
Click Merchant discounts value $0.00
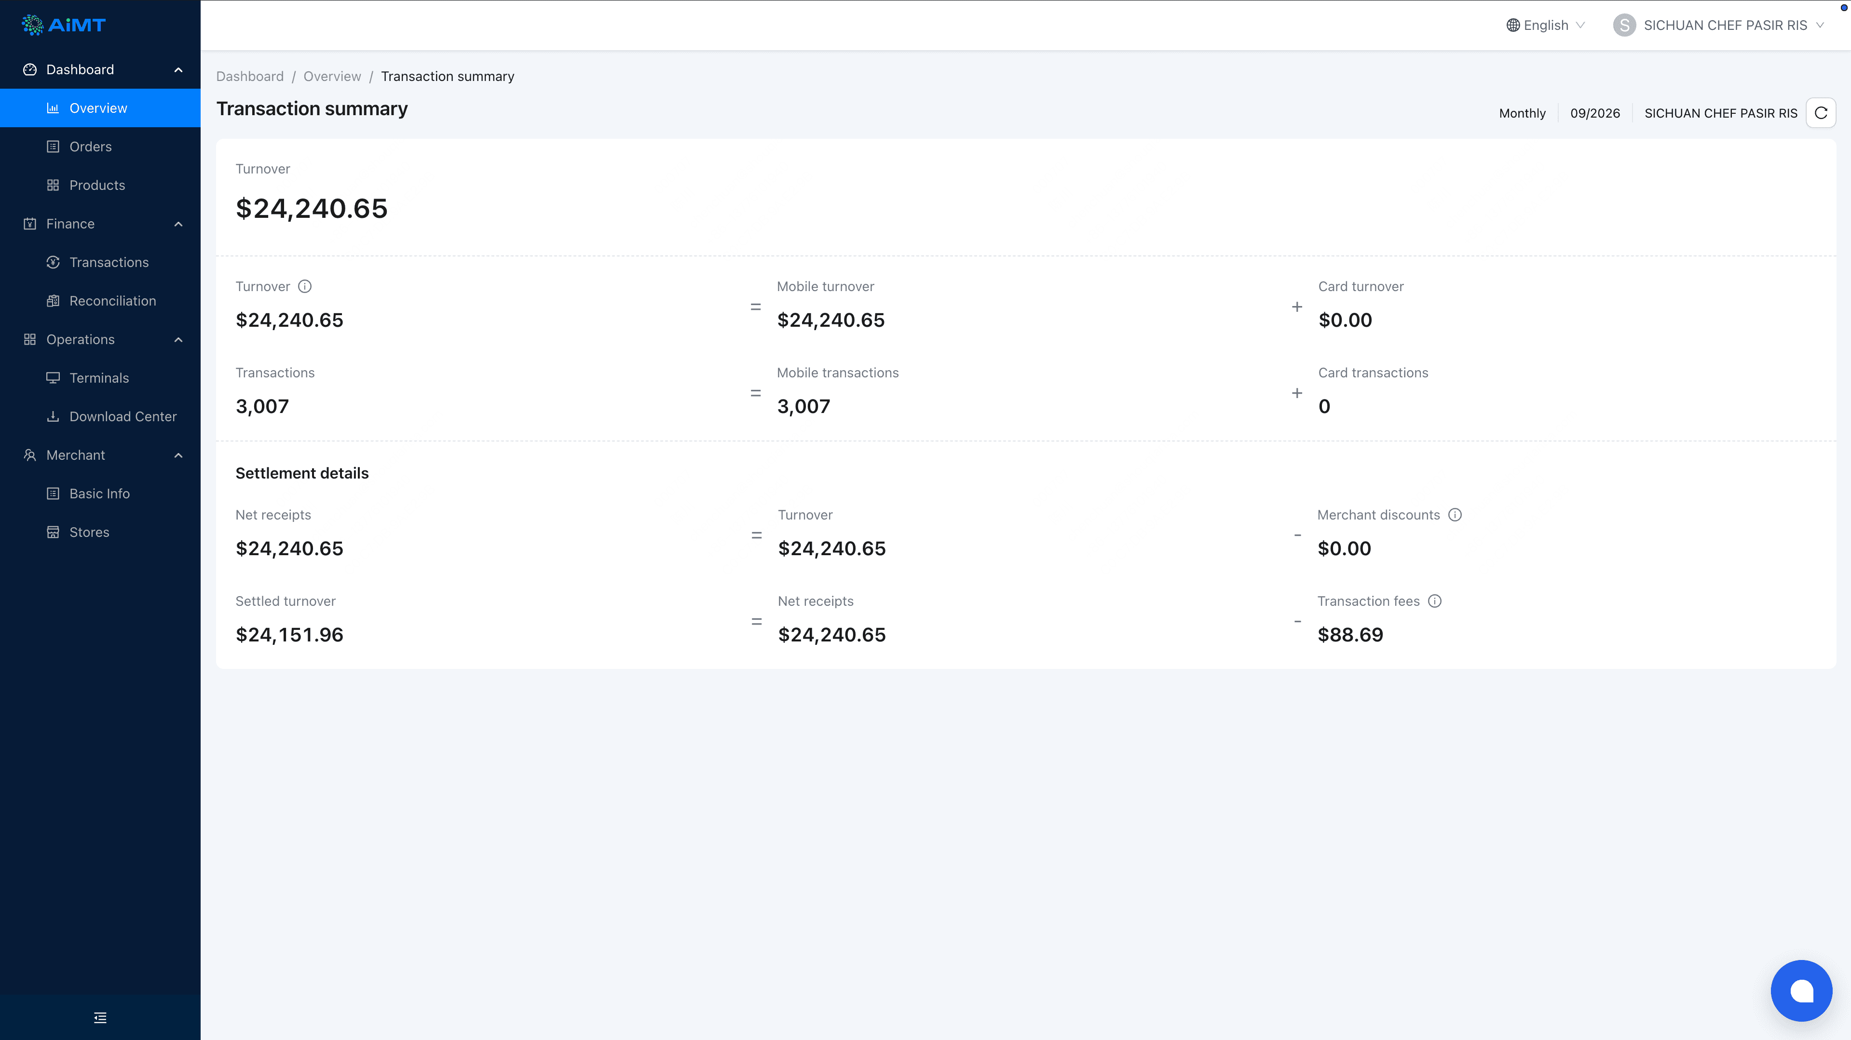pyautogui.click(x=1345, y=549)
